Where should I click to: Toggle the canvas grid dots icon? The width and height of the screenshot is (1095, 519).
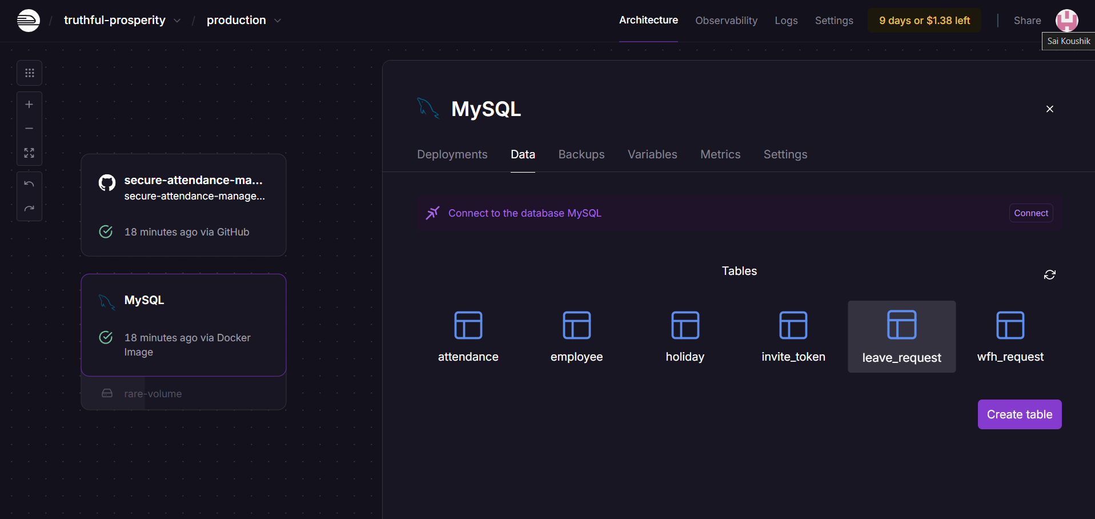pos(29,73)
